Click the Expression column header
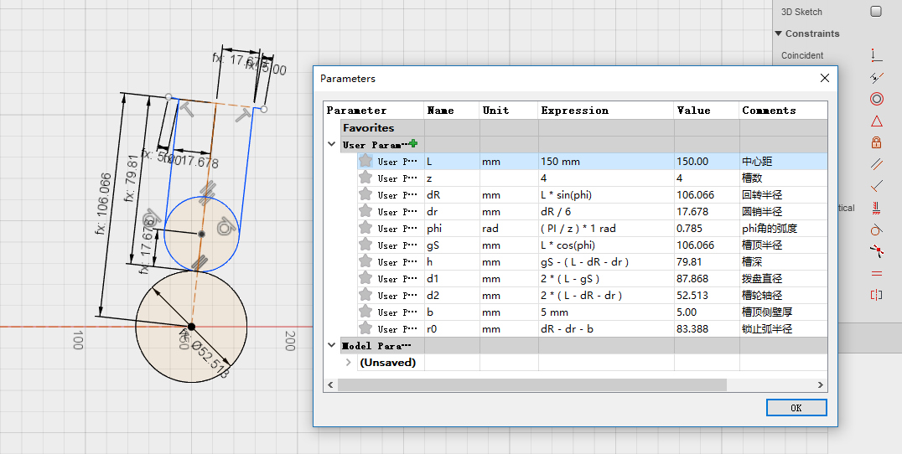 tap(606, 111)
